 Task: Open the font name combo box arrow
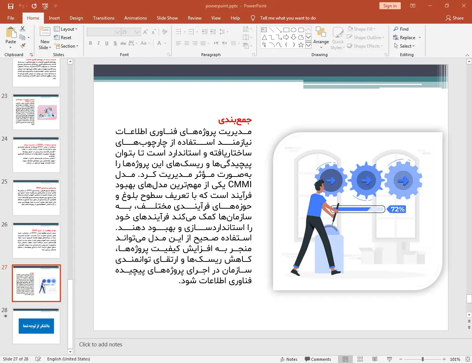[117, 32]
